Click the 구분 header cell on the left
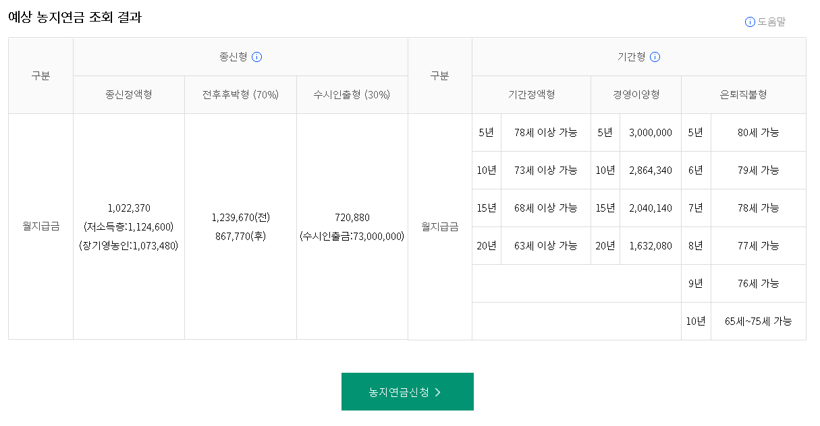The image size is (820, 426). tap(40, 75)
